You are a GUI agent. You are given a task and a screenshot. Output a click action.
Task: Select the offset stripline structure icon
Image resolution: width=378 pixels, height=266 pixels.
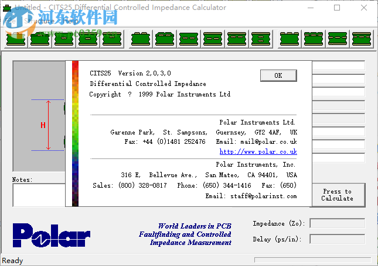(x=112, y=39)
